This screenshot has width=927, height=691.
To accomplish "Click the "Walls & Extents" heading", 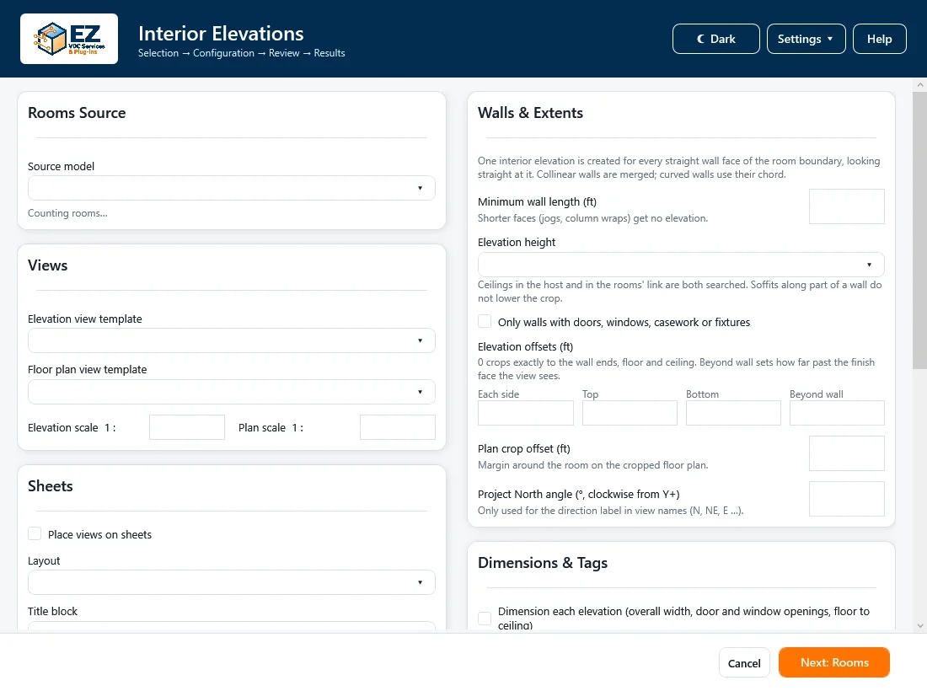I will coord(530,113).
